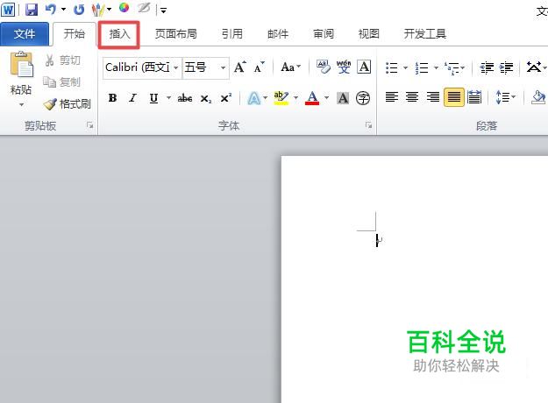Screen dimensions: 548x403
Task: Click the wén Phonetic Guide icon
Action: tap(344, 67)
